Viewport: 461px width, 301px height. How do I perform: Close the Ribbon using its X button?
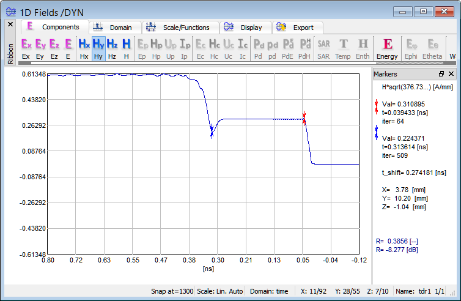pos(10,24)
